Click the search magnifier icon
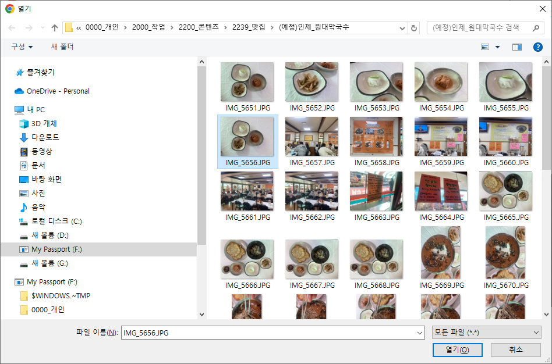The height and width of the screenshot is (364, 552). click(536, 27)
